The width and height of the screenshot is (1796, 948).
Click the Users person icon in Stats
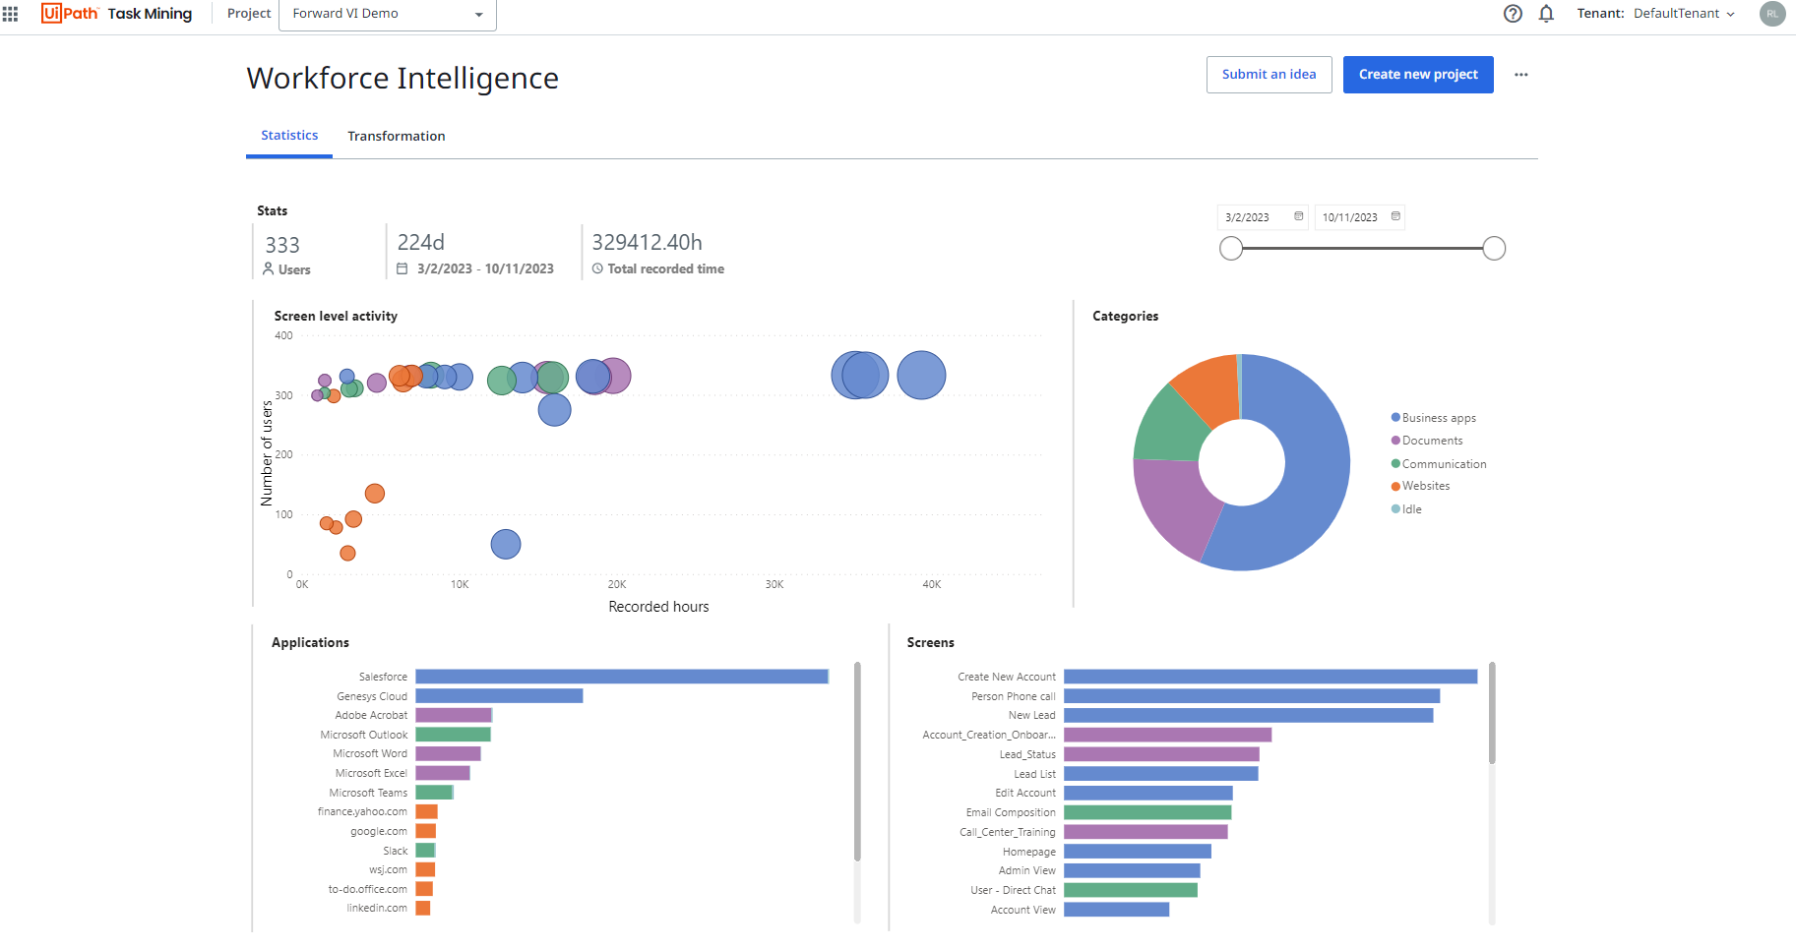(269, 268)
